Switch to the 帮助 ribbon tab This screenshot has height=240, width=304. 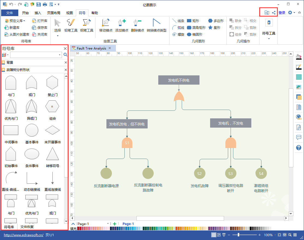pyautogui.click(x=95, y=13)
